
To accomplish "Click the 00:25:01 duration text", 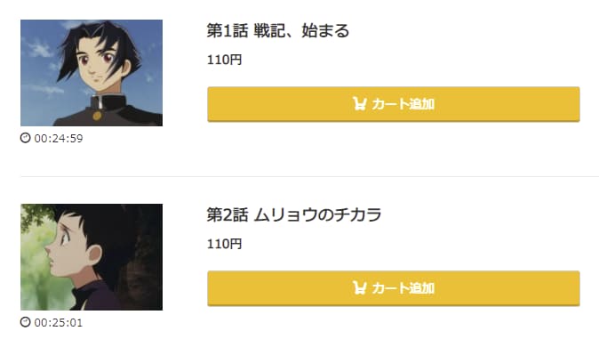I will (59, 323).
